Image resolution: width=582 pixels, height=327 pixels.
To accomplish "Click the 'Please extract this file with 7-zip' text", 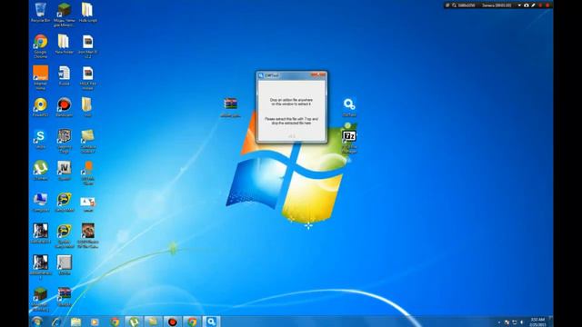I will pos(291,121).
